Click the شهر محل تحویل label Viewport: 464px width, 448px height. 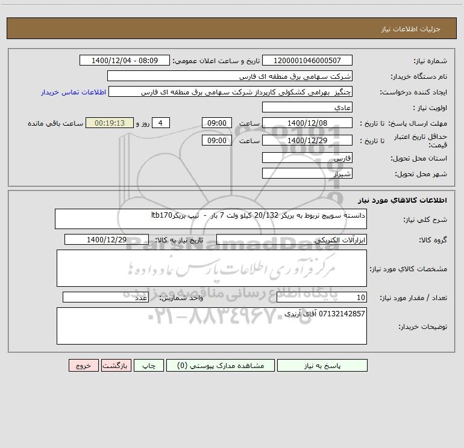(421, 174)
